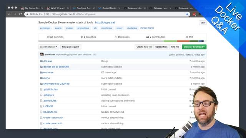Go back with the browser back arrow
The width and height of the screenshot is (246, 138).
[x=10, y=14]
